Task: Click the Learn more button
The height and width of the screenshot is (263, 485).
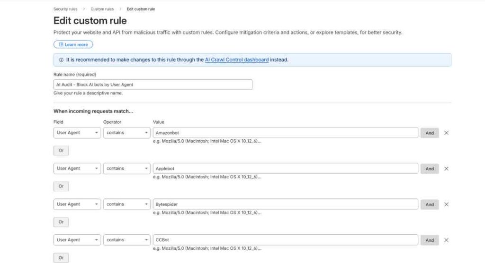Action: tap(73, 44)
